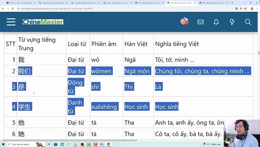
Task: Open the hamburger navigation menu
Action: 11,22
